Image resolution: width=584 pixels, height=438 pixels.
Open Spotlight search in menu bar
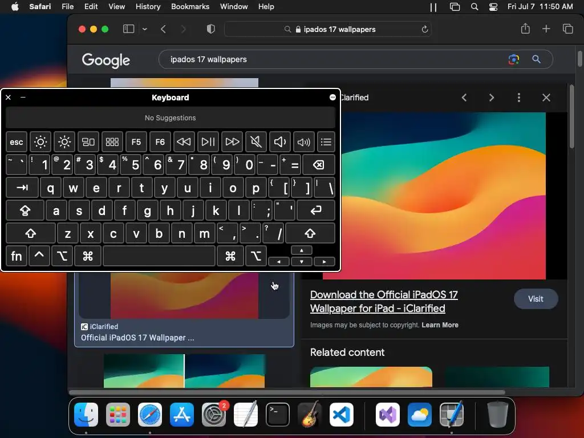pos(474,7)
